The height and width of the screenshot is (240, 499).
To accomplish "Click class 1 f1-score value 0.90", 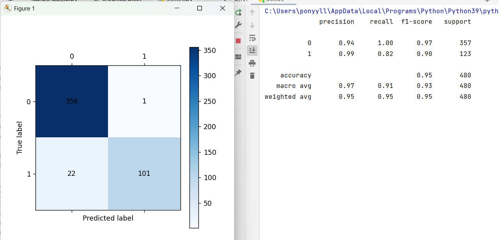I will tap(425, 54).
